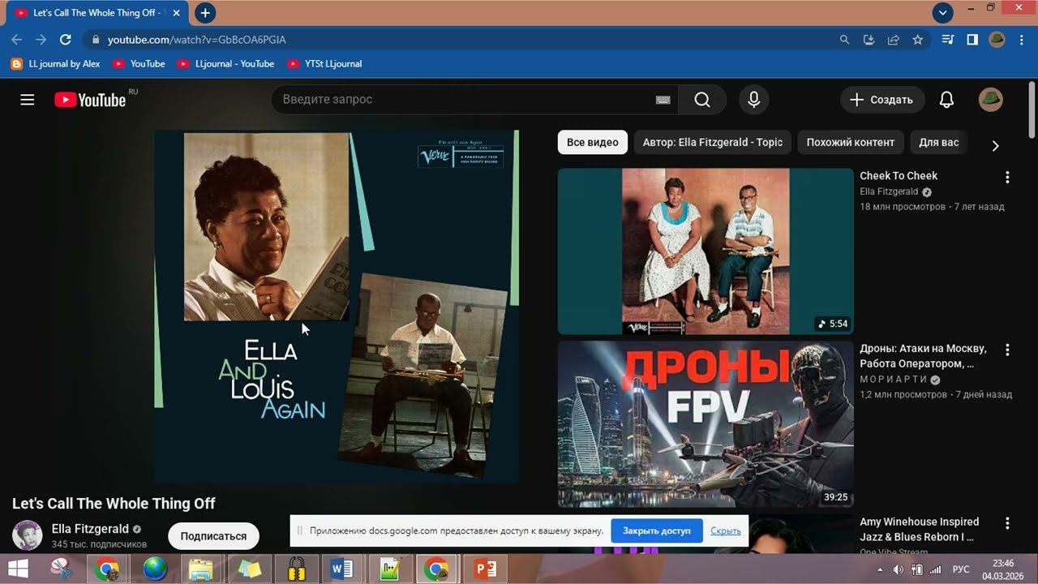
Task: Click the Chrome address bar URL
Action: pos(197,39)
